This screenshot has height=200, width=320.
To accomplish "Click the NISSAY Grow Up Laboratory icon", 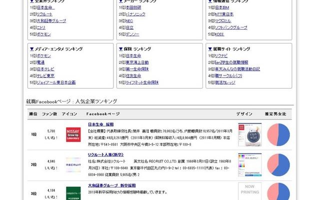I will tap(73, 134).
